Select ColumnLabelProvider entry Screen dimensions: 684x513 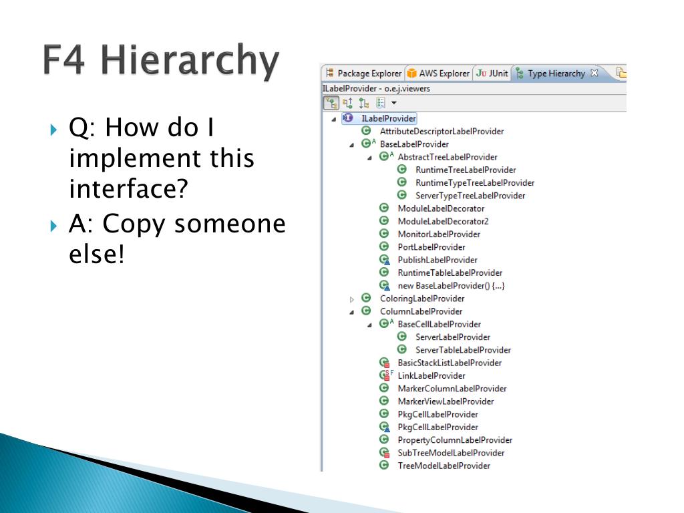click(421, 311)
